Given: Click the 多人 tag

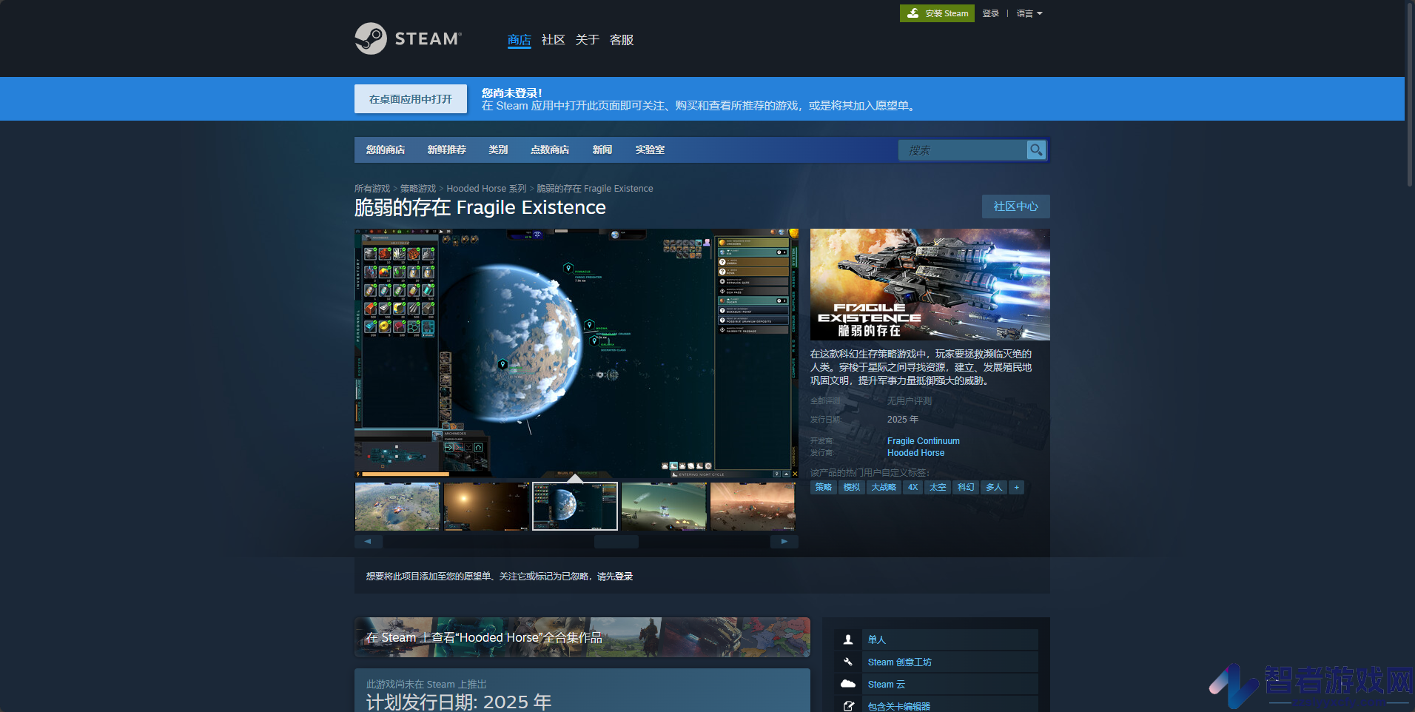Looking at the screenshot, I should click(994, 487).
